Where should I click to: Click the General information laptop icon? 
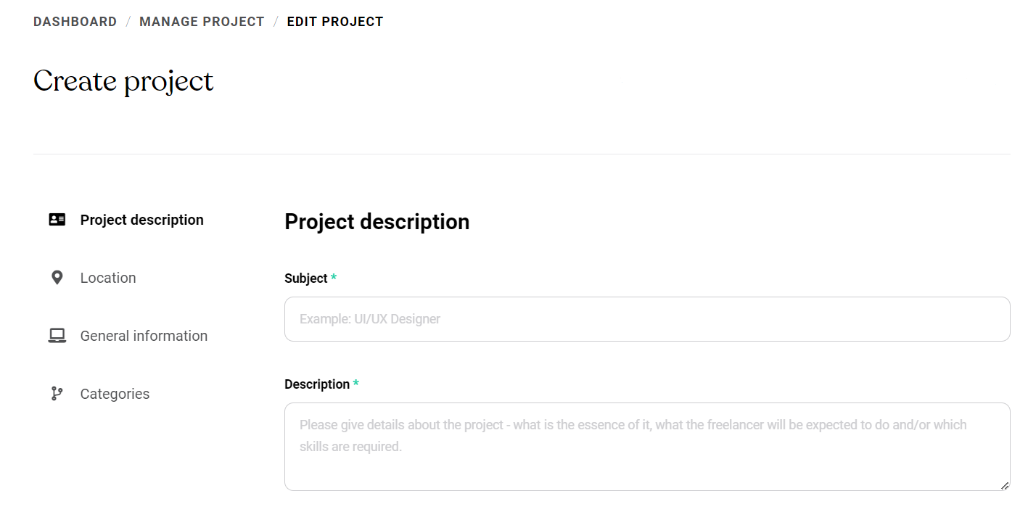point(57,335)
